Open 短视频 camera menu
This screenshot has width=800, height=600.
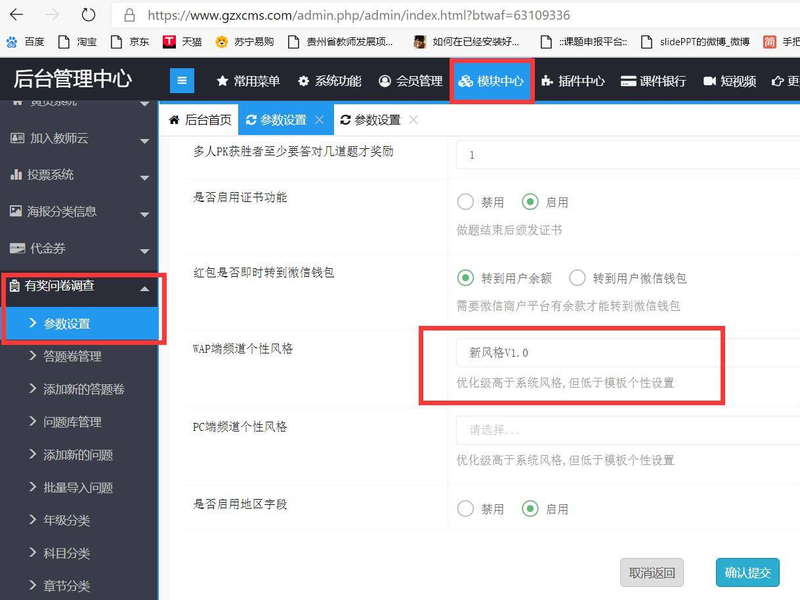(730, 81)
